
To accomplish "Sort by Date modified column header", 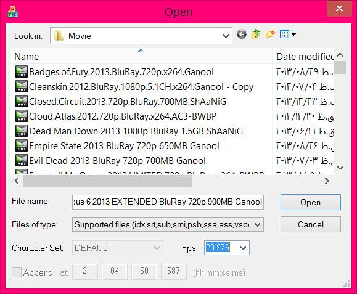I will [x=305, y=57].
